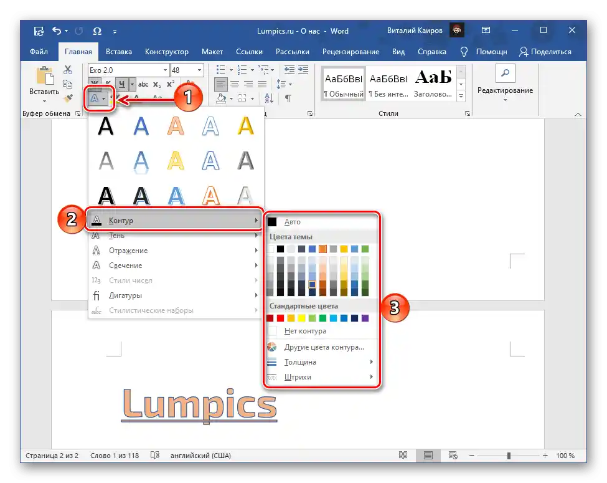Click the ribbon display options icon
The image size is (607, 483).
[486, 31]
